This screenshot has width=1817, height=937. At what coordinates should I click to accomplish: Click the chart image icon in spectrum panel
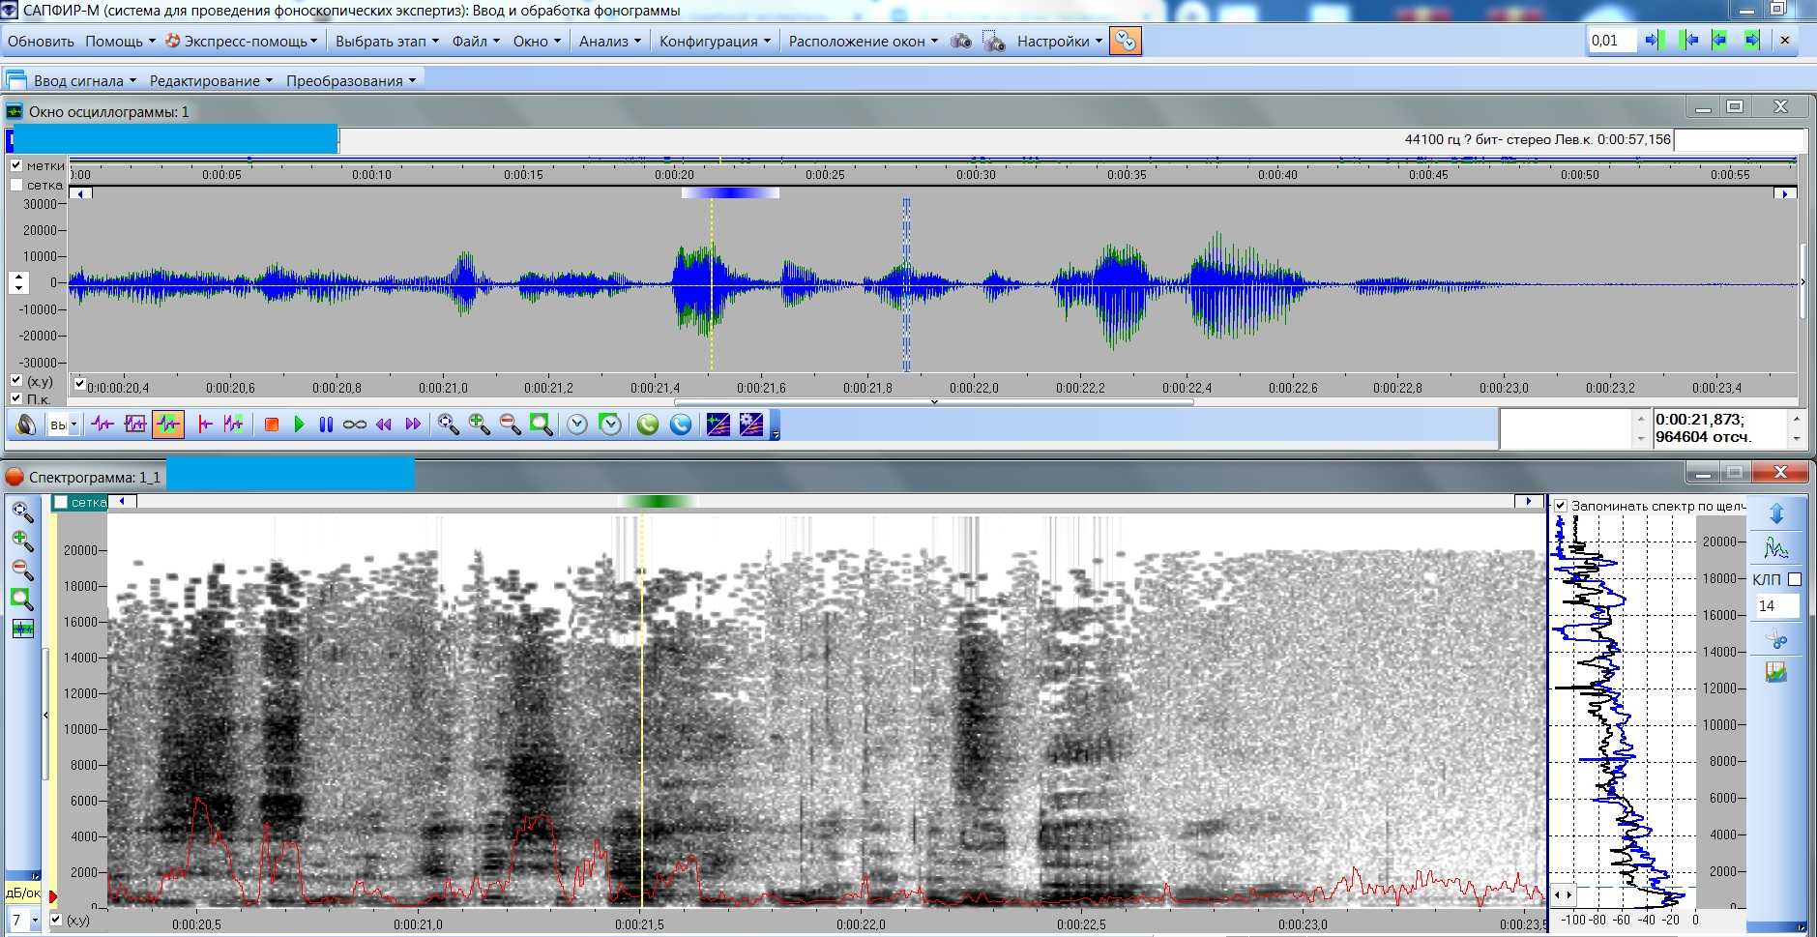coord(1776,672)
